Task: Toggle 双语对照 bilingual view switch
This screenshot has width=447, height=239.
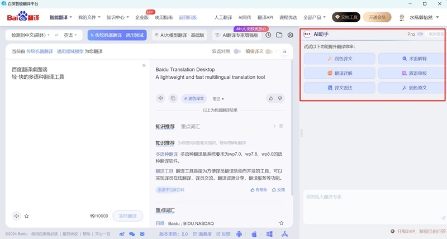Action: (237, 51)
